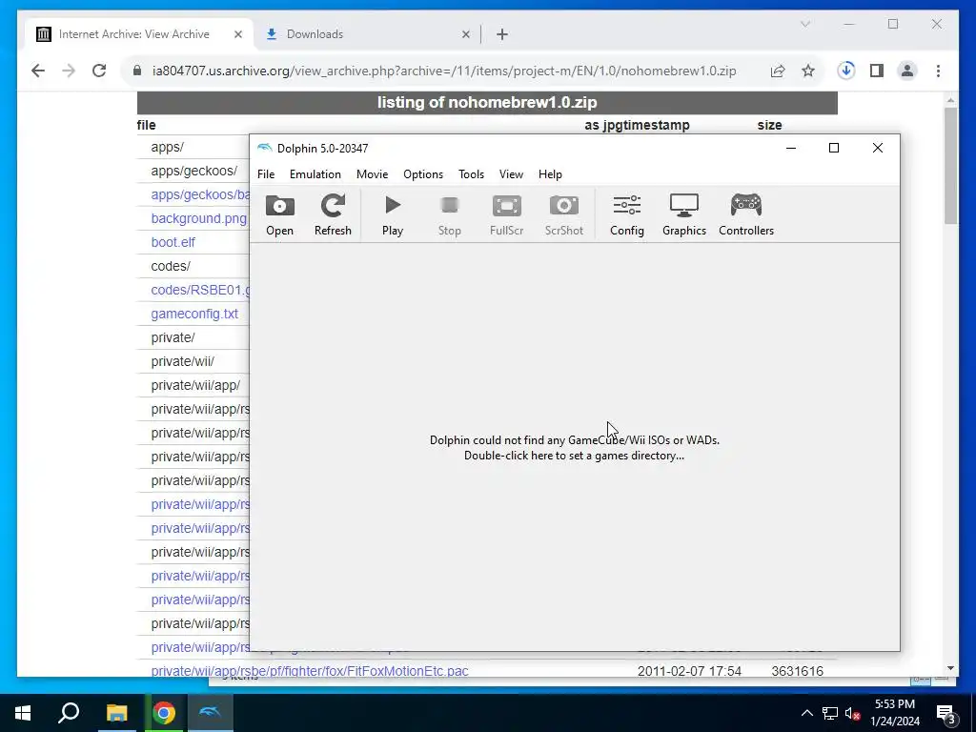Click the 'apps/' row text
The width and height of the screenshot is (976, 732).
(x=167, y=147)
